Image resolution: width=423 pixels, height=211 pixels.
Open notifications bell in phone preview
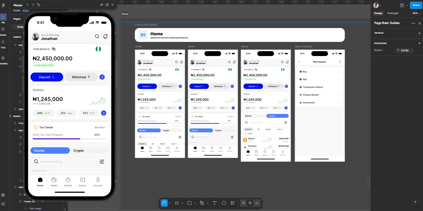pyautogui.click(x=105, y=36)
